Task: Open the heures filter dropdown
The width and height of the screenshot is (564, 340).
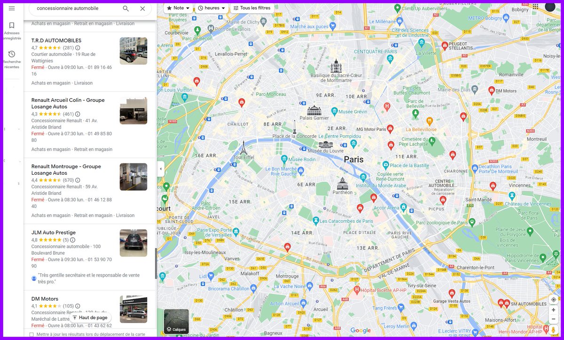Action: (211, 8)
